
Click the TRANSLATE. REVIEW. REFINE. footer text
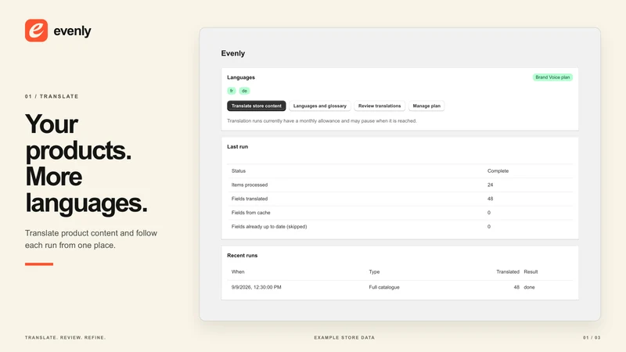tap(65, 338)
